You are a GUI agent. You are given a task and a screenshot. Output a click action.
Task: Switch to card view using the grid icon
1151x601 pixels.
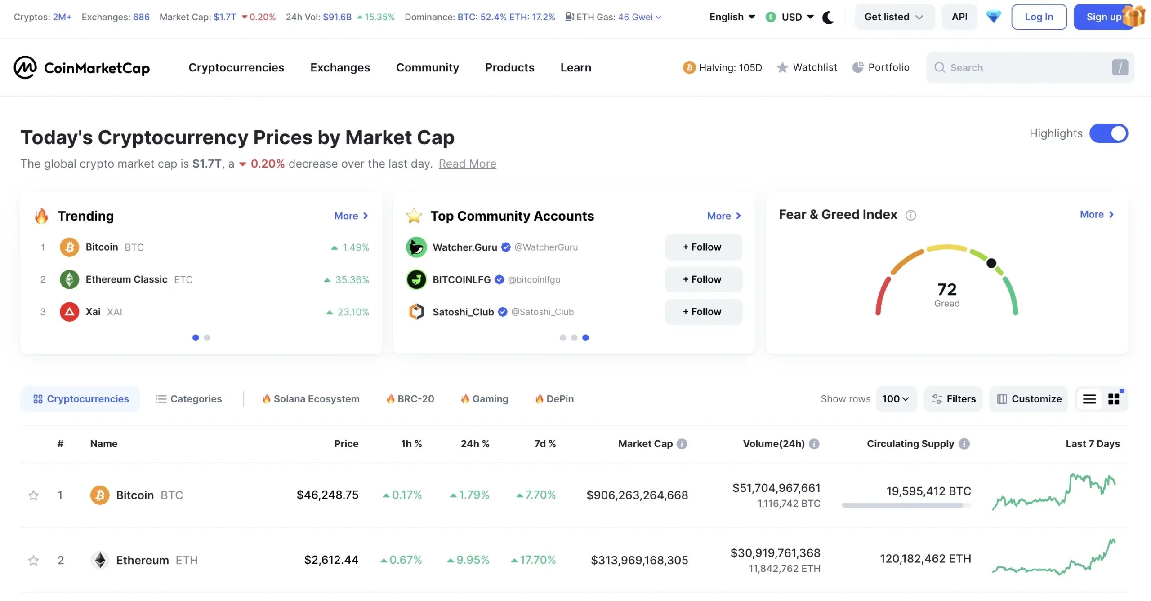click(x=1114, y=398)
